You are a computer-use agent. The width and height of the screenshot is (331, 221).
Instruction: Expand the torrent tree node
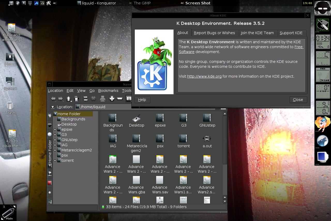tap(55, 160)
